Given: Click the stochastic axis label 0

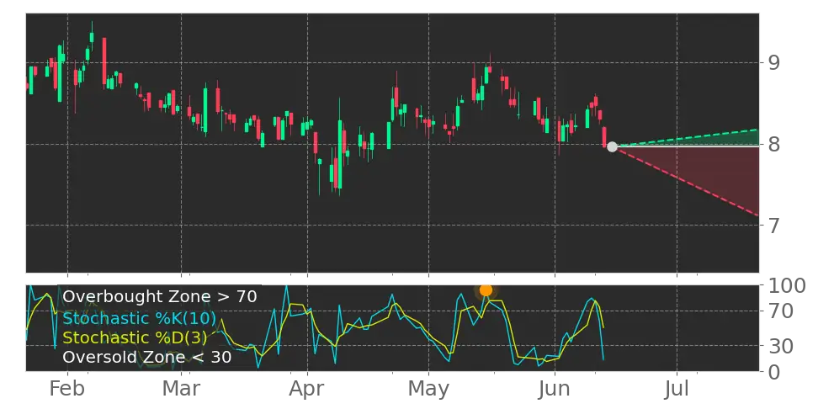Looking at the screenshot, I should pos(773,372).
